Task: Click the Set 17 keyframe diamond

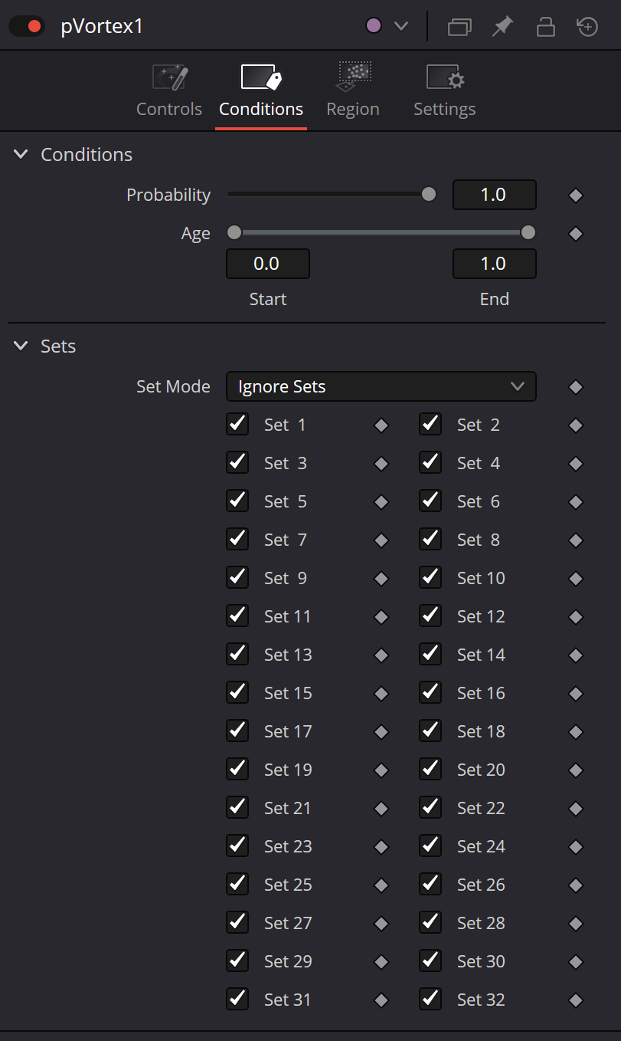Action: tap(381, 732)
